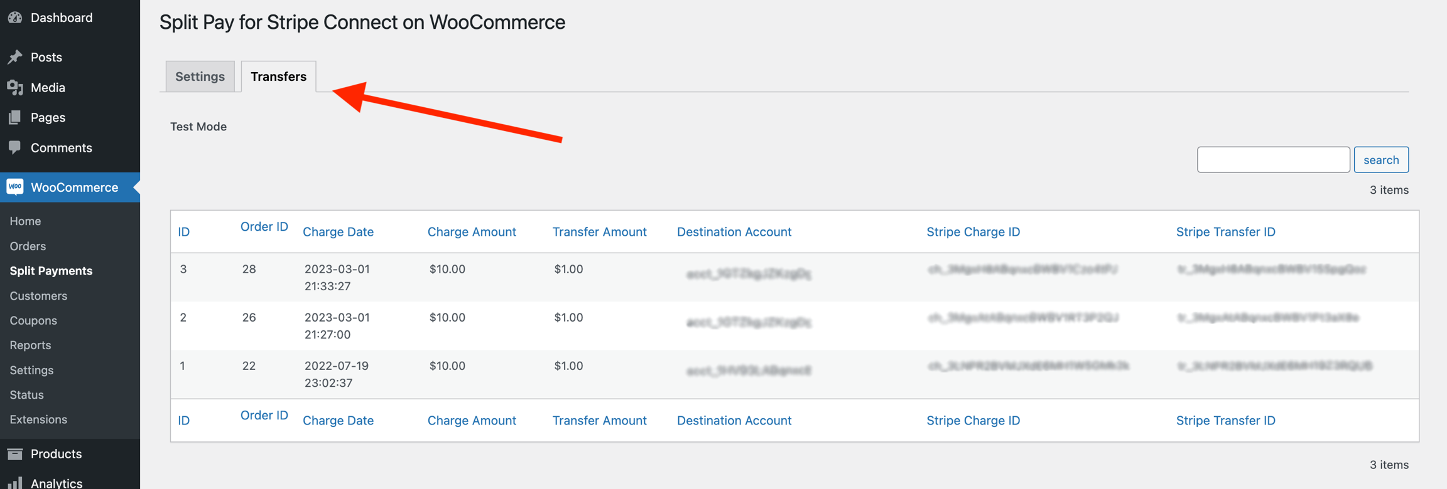Click $10.00 charge amount for order 28

pos(447,269)
